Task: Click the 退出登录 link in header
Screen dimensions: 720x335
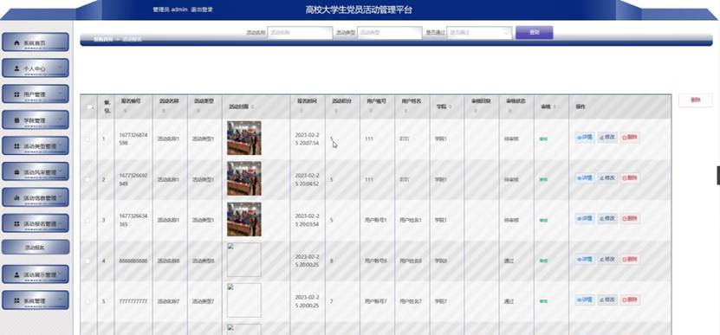Action: [x=202, y=10]
